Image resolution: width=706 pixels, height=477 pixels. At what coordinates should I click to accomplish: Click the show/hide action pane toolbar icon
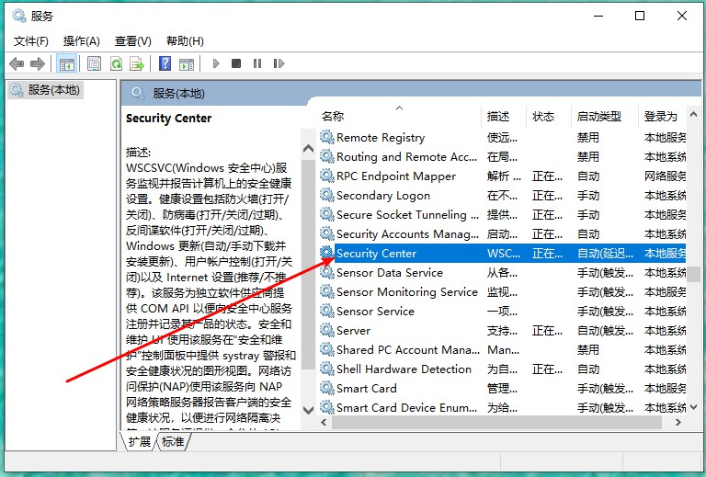tap(186, 63)
